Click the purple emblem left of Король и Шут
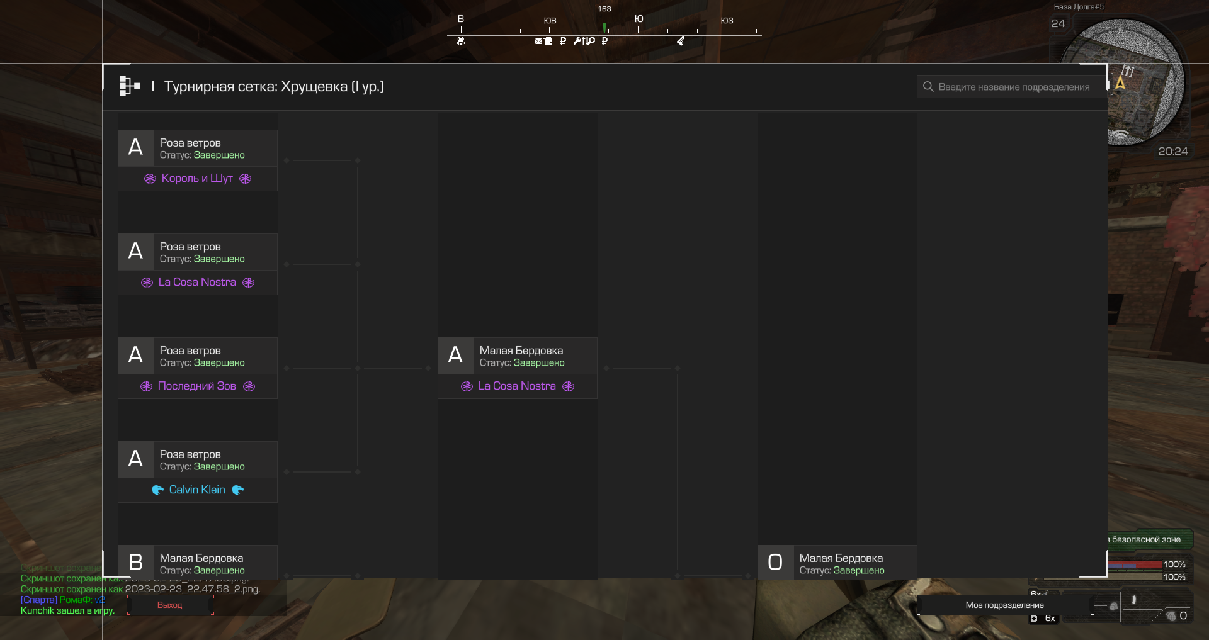1209x640 pixels. click(150, 179)
